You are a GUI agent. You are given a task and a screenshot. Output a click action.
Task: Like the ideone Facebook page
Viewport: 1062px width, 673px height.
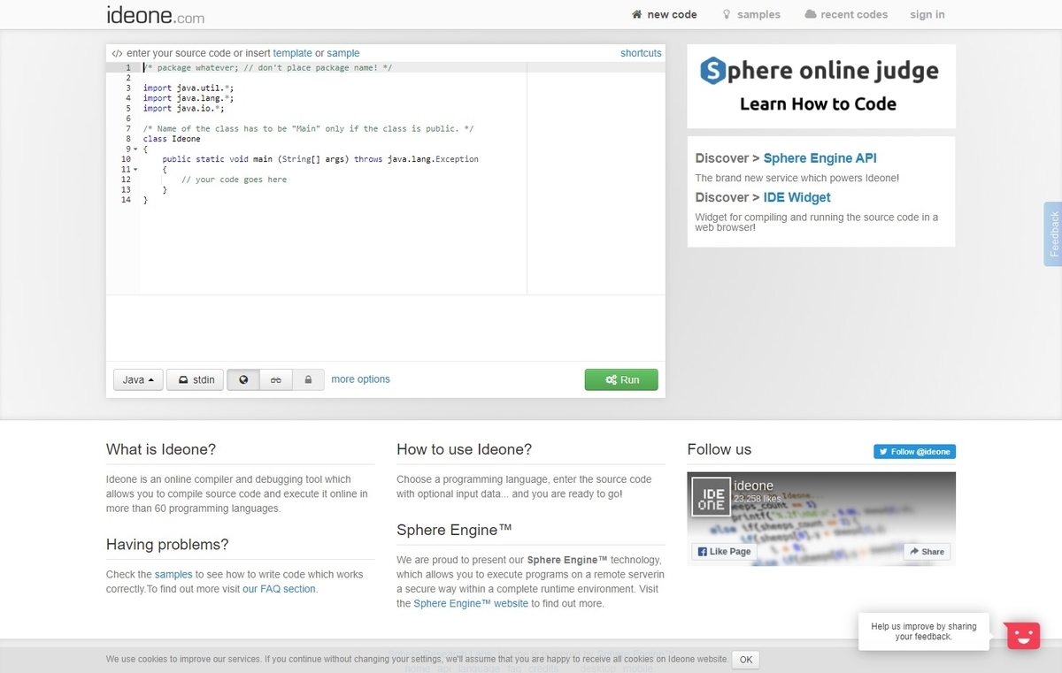pyautogui.click(x=724, y=551)
